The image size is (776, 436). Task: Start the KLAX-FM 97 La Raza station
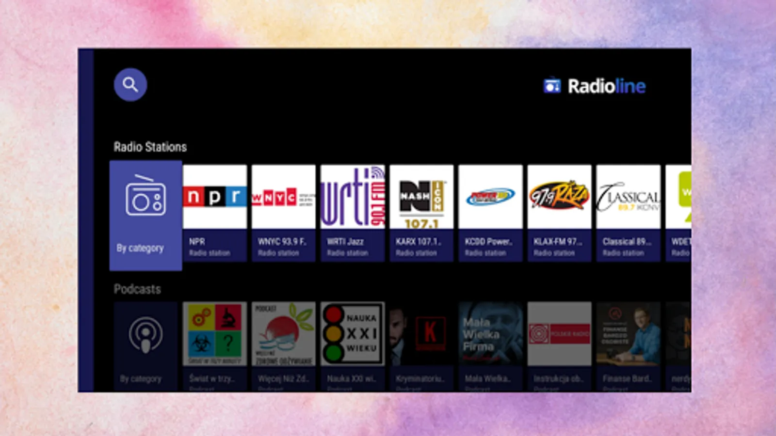(x=559, y=213)
